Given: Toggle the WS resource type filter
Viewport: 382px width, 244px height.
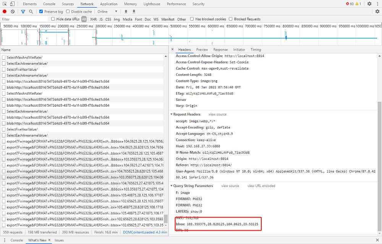Looking at the screenshot, I should [x=156, y=19].
